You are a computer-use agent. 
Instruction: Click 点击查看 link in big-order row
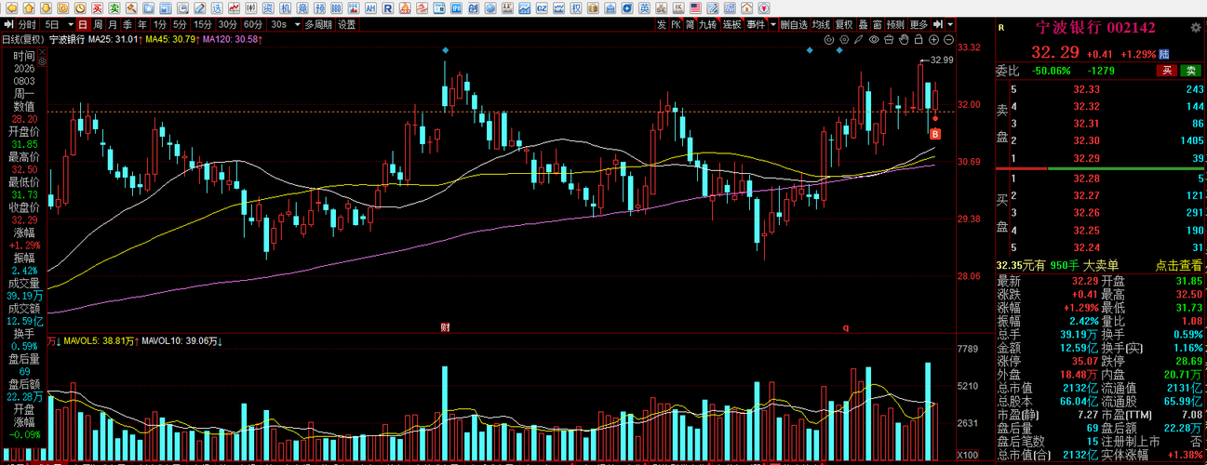pyautogui.click(x=1178, y=265)
